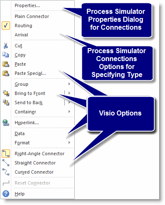165x205 pixels.
Task: Open the Data menu entry
Action: click(20, 133)
